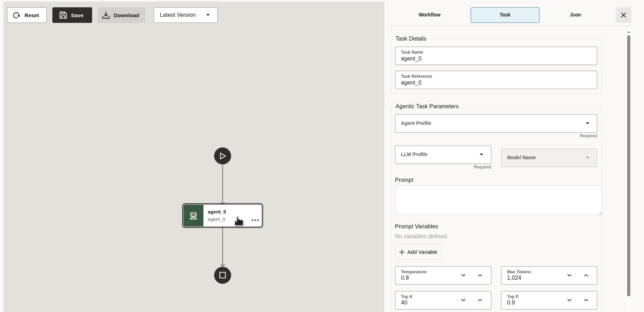Decrease the Temperature value
644x312 pixels.
(x=463, y=275)
